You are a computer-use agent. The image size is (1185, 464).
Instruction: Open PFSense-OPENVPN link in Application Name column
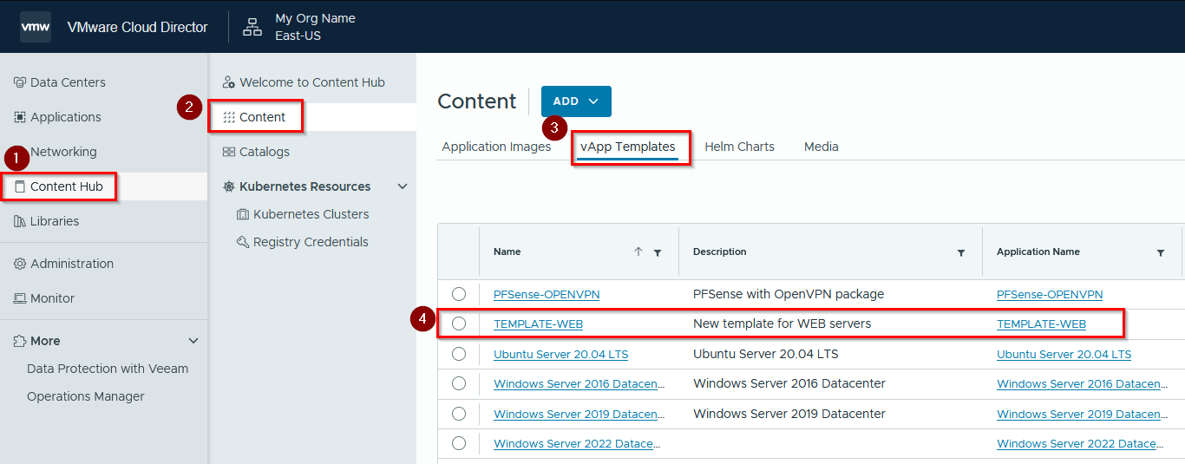tap(1050, 294)
